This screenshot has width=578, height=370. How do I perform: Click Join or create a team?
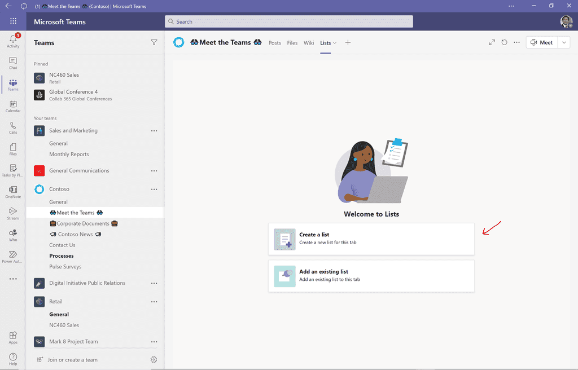73,360
